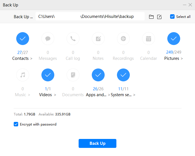Open the backup folder browse icon
195x156 pixels.
click(x=151, y=17)
